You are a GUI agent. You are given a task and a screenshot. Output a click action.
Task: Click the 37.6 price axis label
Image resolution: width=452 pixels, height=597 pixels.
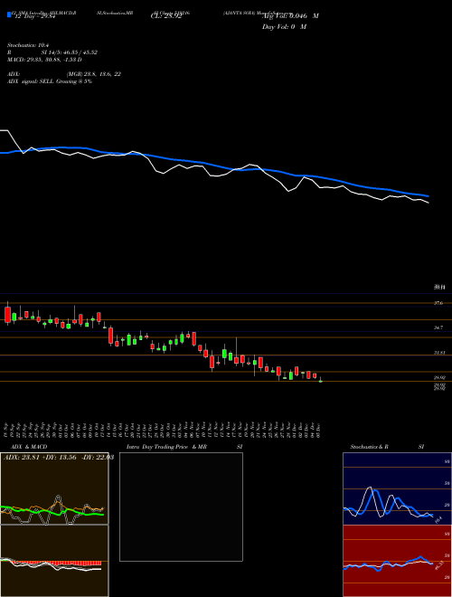[x=438, y=303]
